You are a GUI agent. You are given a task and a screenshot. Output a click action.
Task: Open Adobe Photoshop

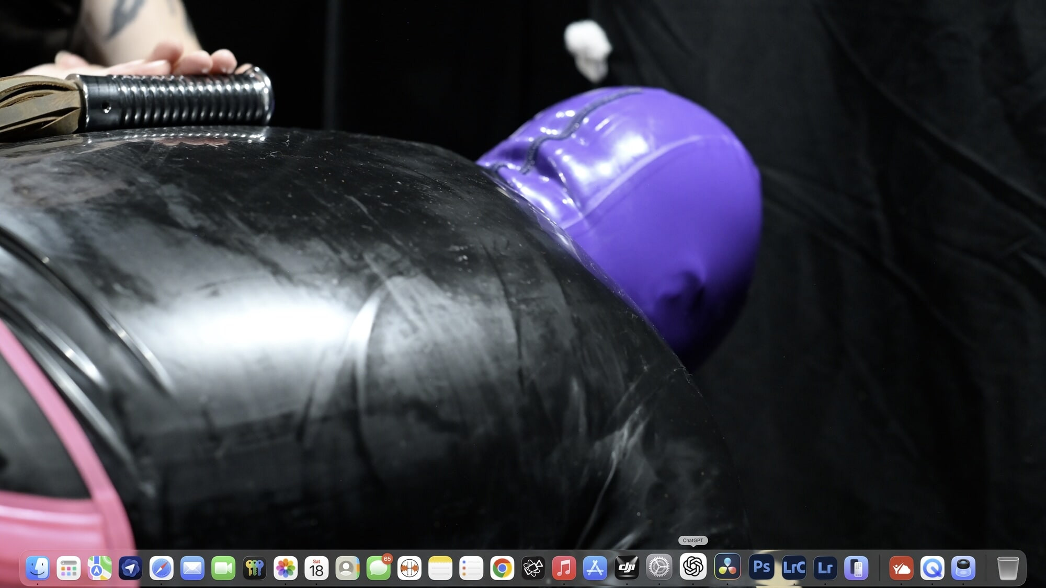[761, 568]
